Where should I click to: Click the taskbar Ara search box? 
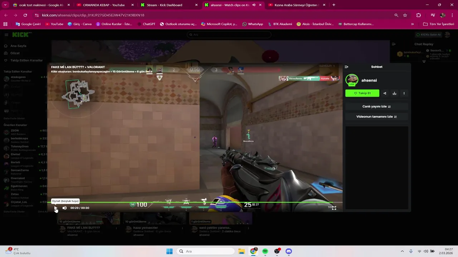tap(206, 251)
